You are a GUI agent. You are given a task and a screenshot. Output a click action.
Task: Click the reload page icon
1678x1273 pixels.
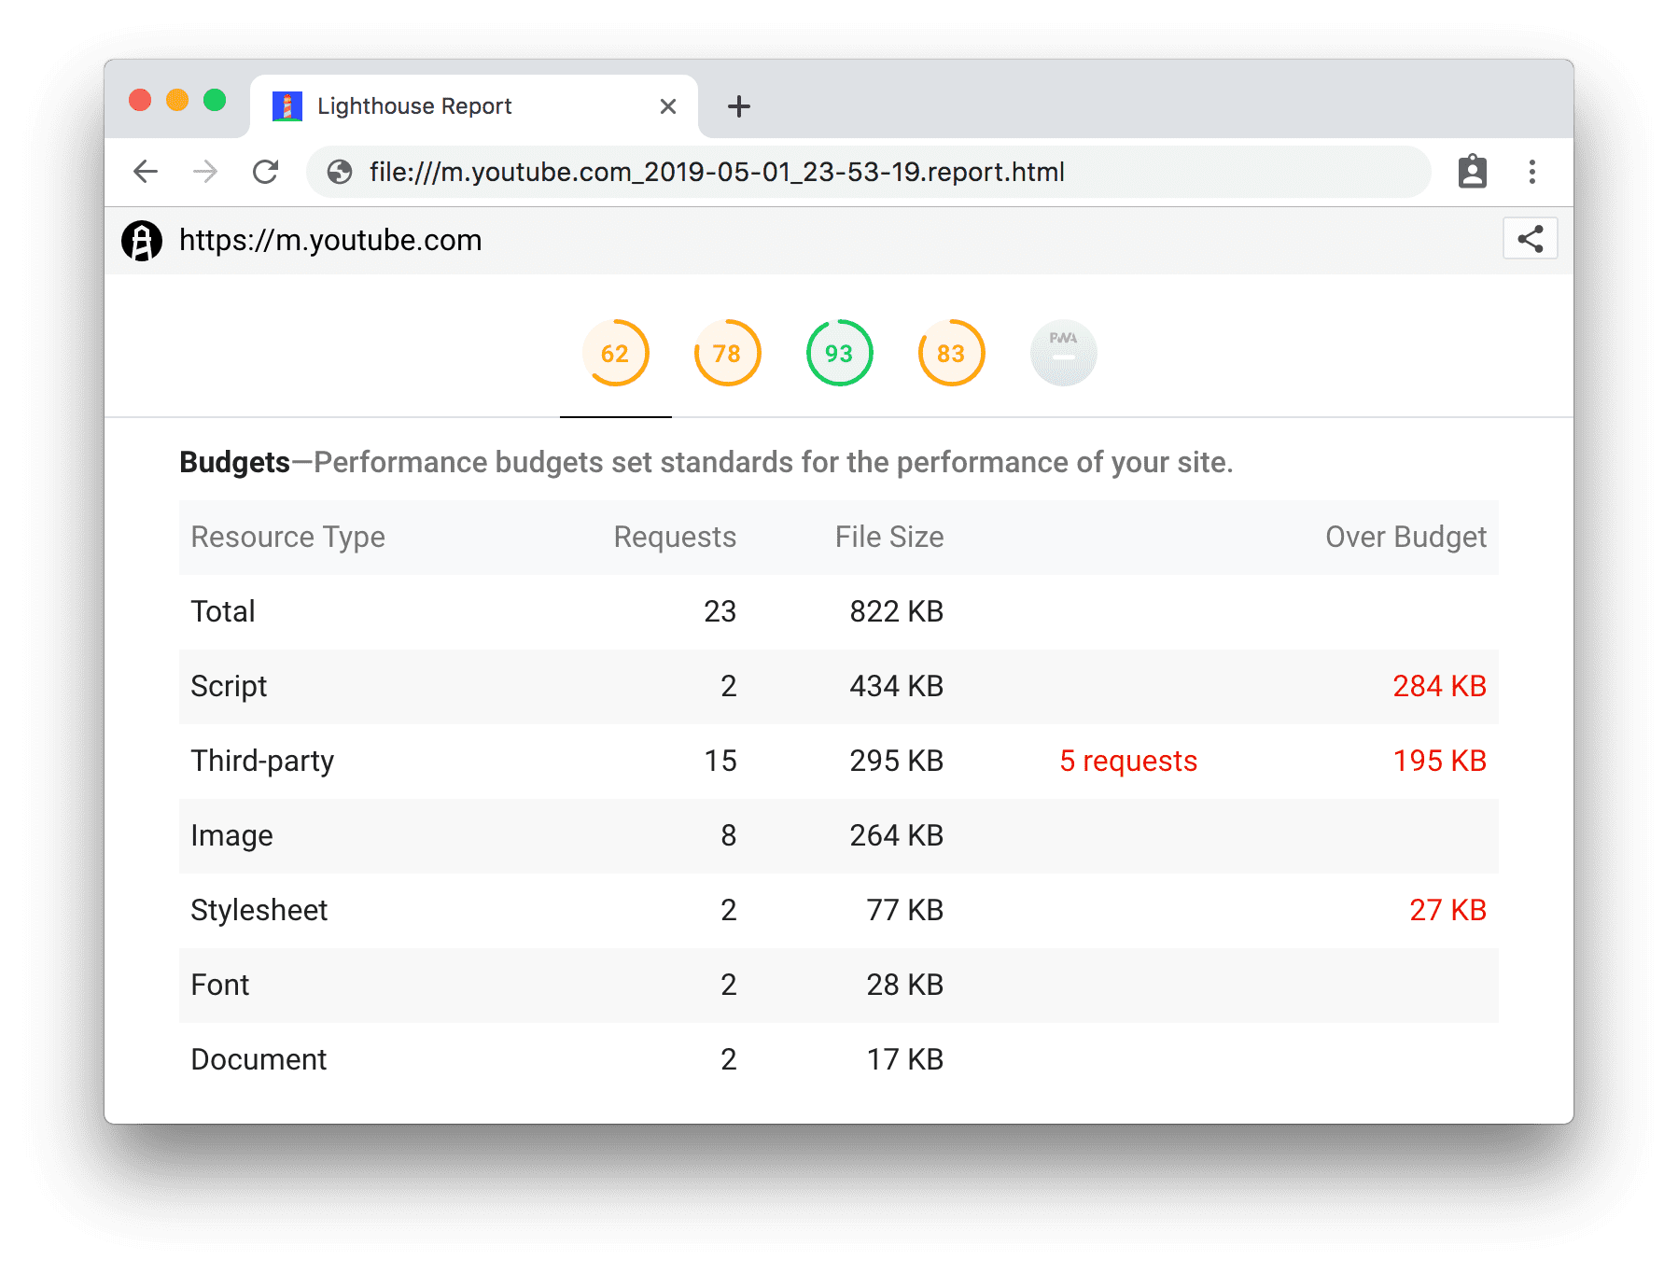click(267, 172)
